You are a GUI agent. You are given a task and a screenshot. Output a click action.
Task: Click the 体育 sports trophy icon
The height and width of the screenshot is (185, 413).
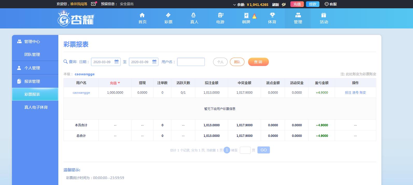[272, 15]
